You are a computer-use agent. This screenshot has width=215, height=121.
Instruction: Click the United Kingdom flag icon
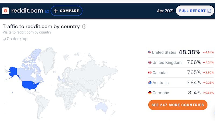pos(150,62)
